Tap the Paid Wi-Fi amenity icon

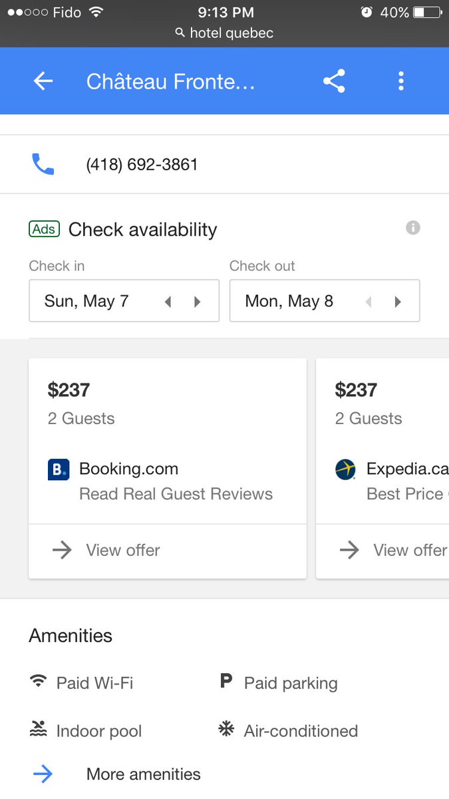(x=39, y=682)
